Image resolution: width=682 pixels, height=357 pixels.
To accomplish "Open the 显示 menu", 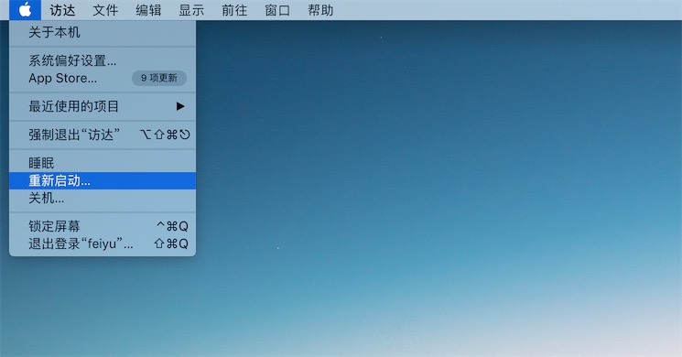I will tap(191, 10).
